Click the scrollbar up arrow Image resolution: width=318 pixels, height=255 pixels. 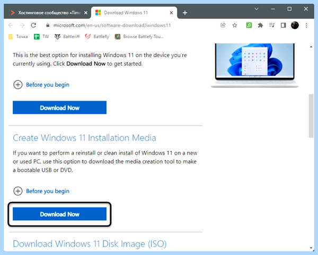pos(311,47)
